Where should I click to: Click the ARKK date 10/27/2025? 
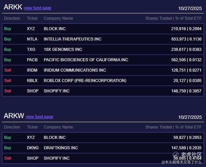[x=190, y=8]
